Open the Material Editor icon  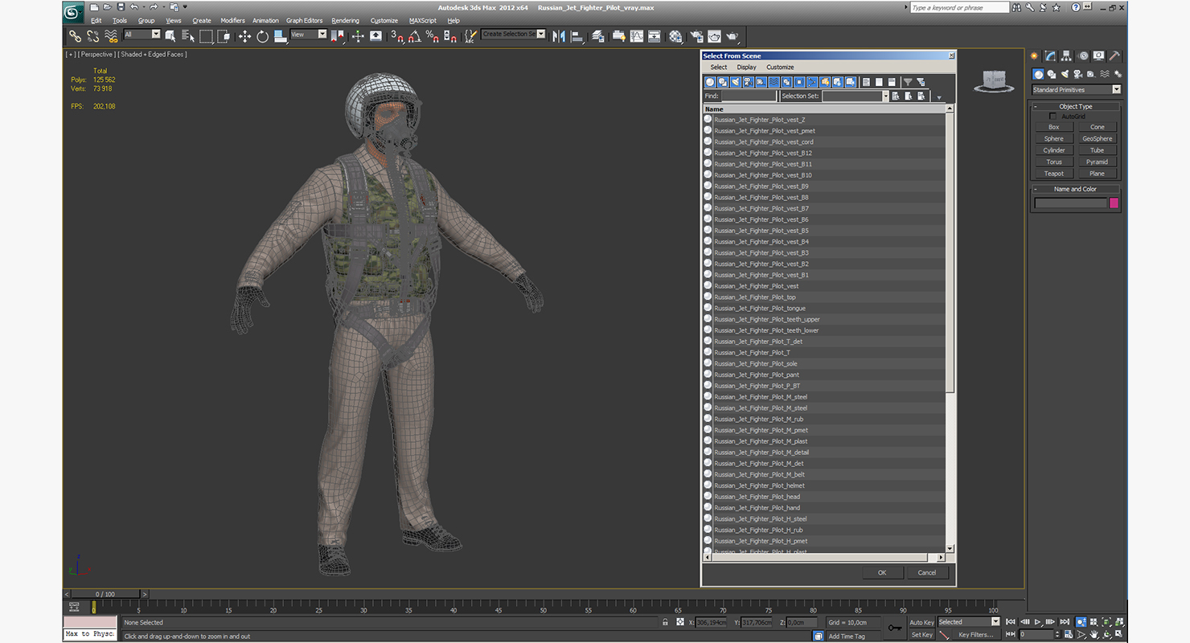point(675,36)
